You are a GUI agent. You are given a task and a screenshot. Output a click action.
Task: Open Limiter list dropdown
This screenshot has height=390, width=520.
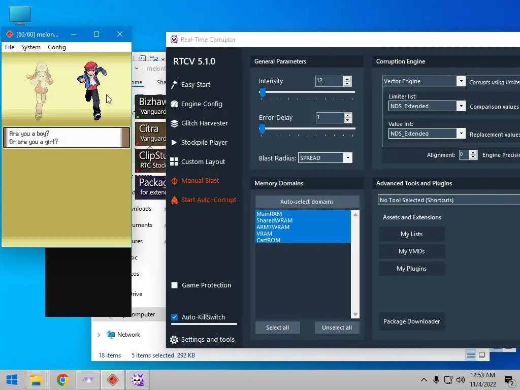(461, 106)
